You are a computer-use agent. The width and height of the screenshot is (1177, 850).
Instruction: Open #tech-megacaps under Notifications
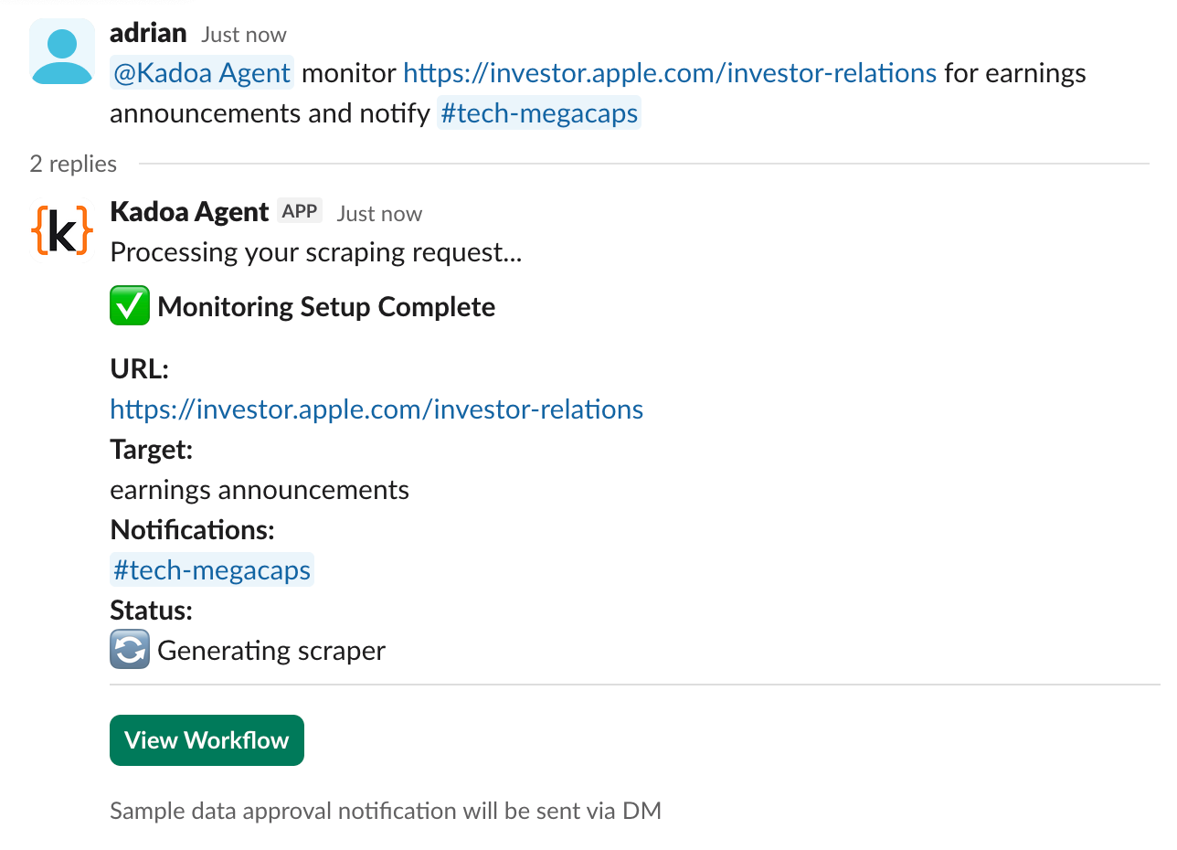(x=212, y=570)
